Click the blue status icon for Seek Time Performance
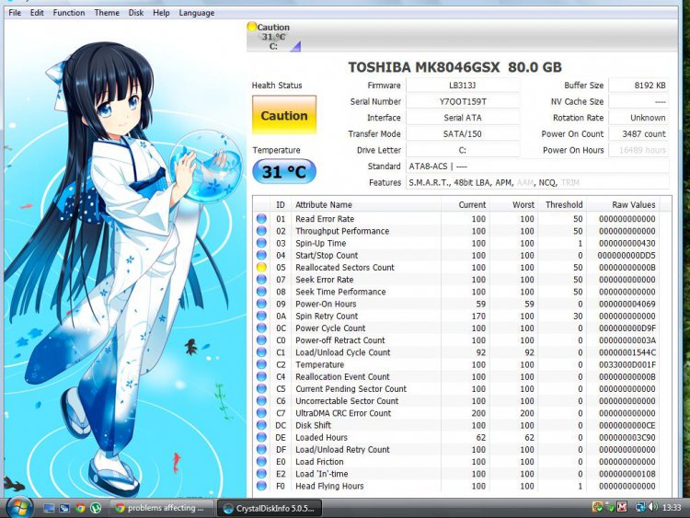This screenshot has height=518, width=690. pos(261,292)
